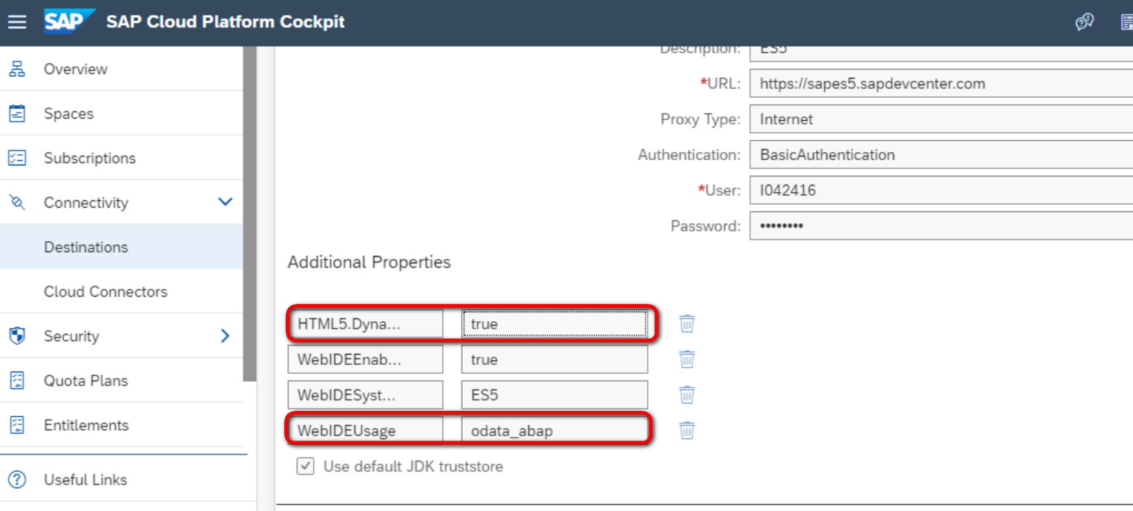Screen dimensions: 1133x511
Task: Open the feedback chat icon in header
Action: [1084, 22]
